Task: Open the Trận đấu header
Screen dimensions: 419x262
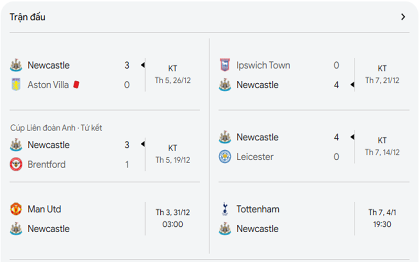Action: coord(28,17)
